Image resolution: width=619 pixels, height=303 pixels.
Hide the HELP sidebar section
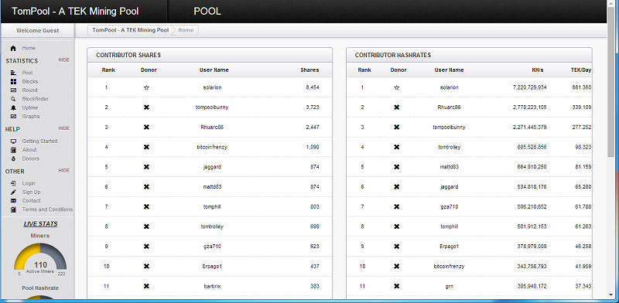coord(64,128)
